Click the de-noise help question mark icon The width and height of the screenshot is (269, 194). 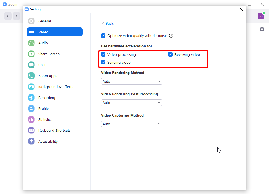pyautogui.click(x=171, y=36)
